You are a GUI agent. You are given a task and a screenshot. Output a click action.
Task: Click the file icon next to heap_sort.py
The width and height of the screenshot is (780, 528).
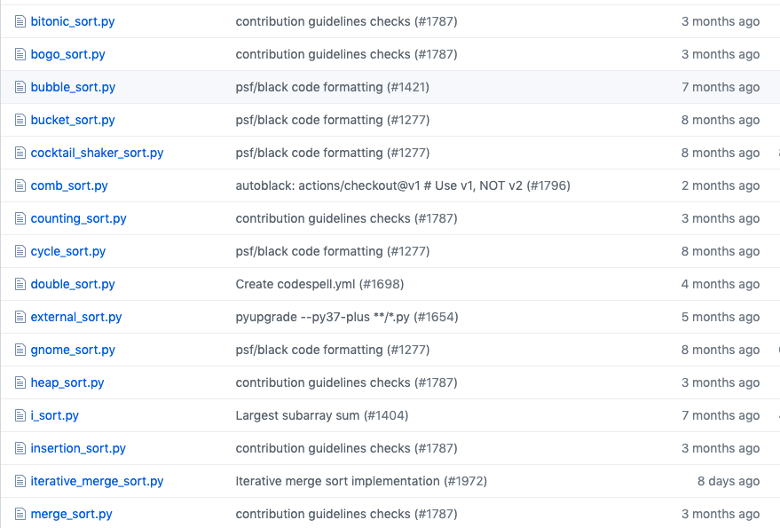pyautogui.click(x=20, y=382)
